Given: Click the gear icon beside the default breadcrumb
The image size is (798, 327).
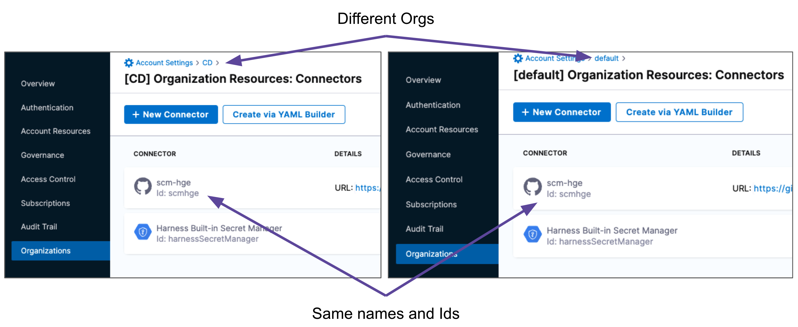Looking at the screenshot, I should click(x=518, y=58).
